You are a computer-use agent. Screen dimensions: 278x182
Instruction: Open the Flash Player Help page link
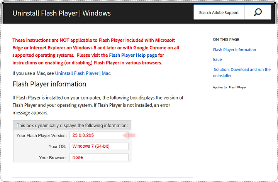[x=133, y=55]
